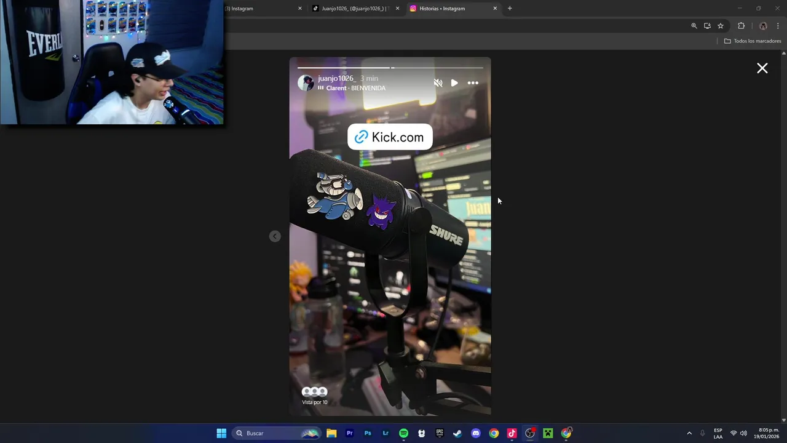The image size is (787, 443).
Task: Open Steam from taskbar
Action: [457, 433]
